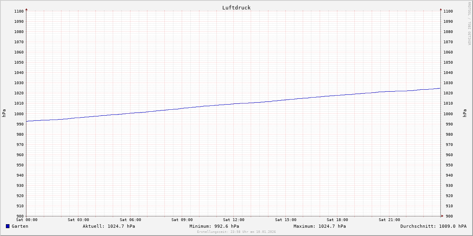Click the RRDTOOL / TOBI OETIKER watermark

[x=469, y=24]
